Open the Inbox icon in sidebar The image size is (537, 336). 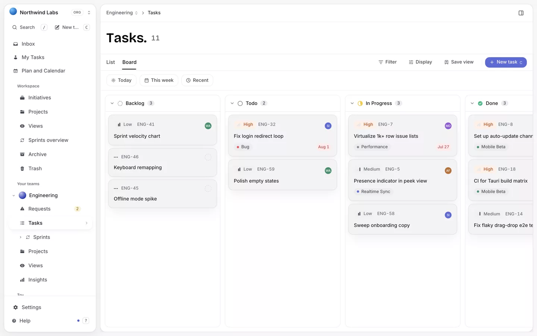(16, 44)
